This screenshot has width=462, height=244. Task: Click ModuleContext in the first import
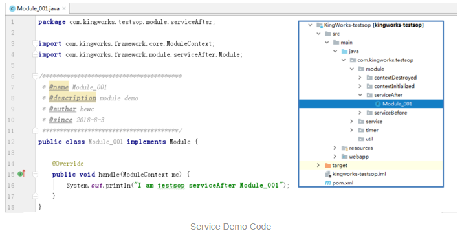coord(189,43)
